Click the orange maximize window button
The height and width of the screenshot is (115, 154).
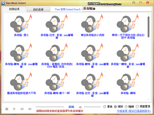tap(141, 3)
